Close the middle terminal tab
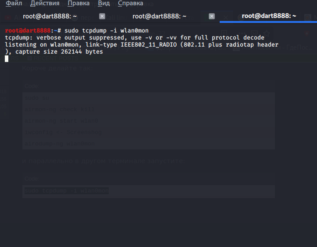Image resolution: width=317 pixels, height=247 pixels. coord(212,16)
